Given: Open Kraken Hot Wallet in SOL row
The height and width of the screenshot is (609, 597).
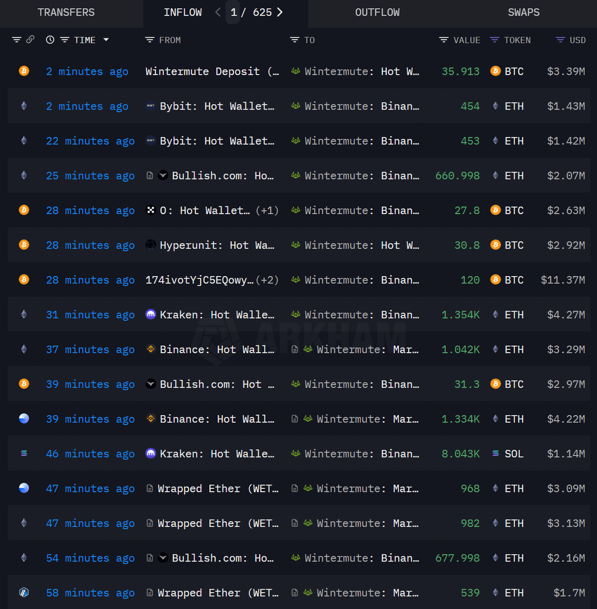Looking at the screenshot, I should click(217, 454).
